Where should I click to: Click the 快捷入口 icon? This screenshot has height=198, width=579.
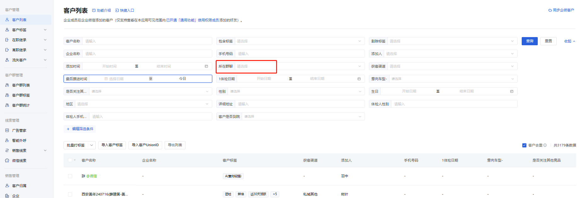click(117, 10)
